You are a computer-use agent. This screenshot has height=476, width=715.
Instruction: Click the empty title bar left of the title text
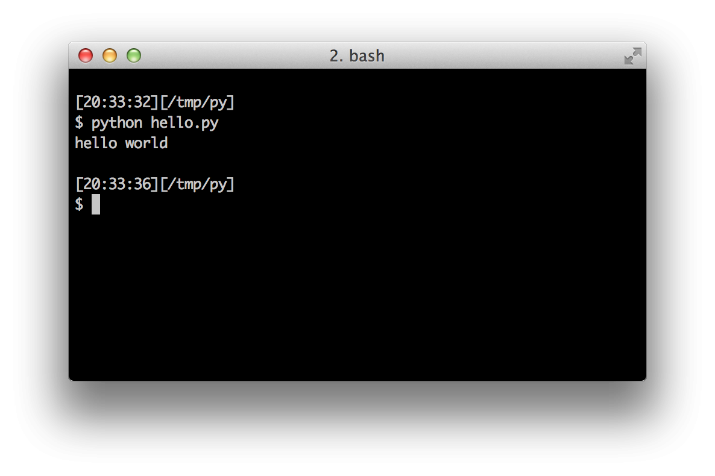(235, 55)
